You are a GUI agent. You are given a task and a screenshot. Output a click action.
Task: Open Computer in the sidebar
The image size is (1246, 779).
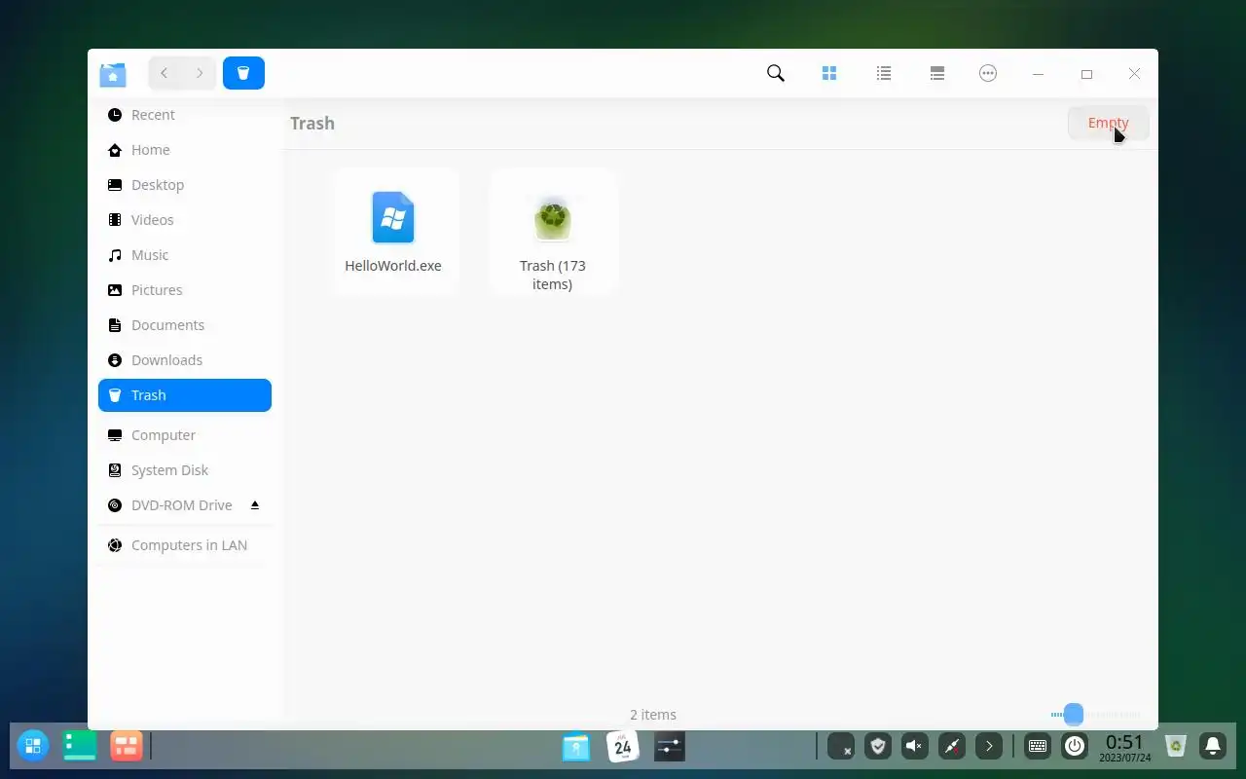(185, 435)
